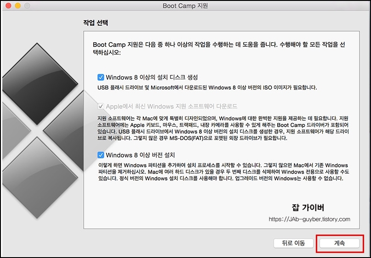Close the Boot Camp 지원 window

(x=9, y=6)
